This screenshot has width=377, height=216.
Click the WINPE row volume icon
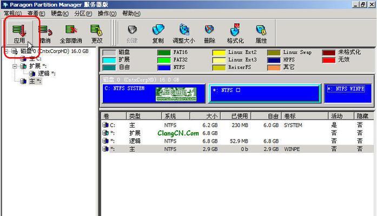click(x=105, y=149)
